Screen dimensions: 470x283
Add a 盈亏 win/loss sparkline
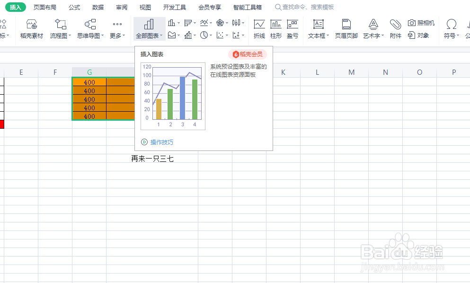coord(292,29)
